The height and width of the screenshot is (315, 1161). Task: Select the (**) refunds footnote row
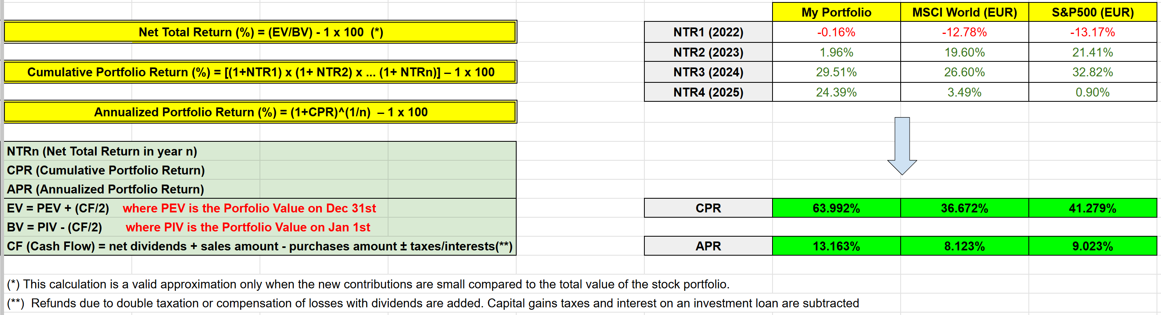tap(433, 303)
